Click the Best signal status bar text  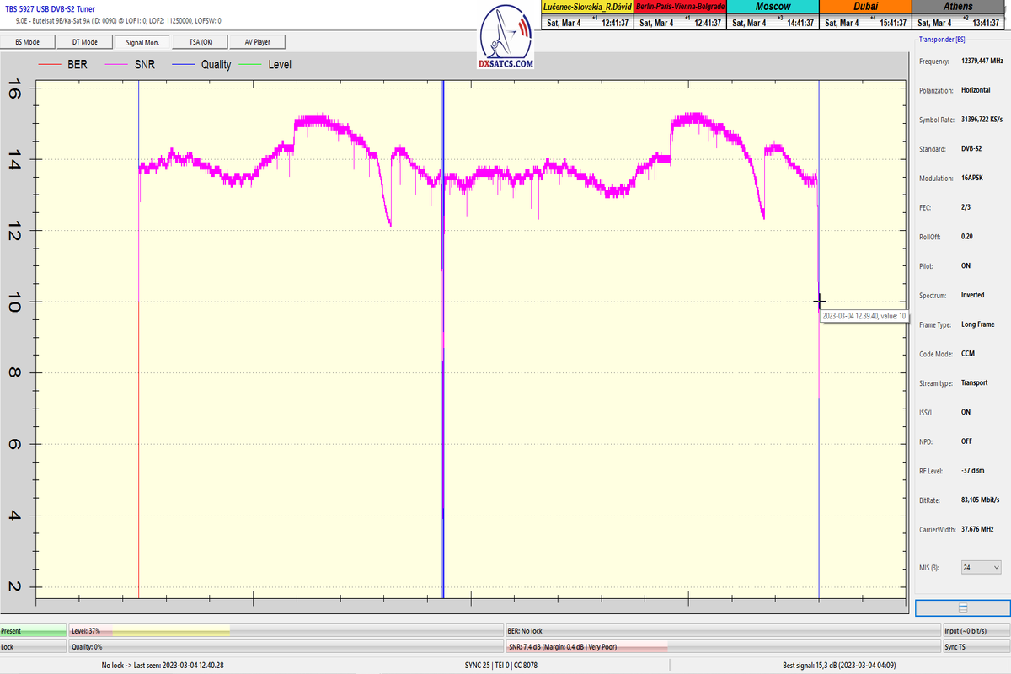pyautogui.click(x=839, y=665)
